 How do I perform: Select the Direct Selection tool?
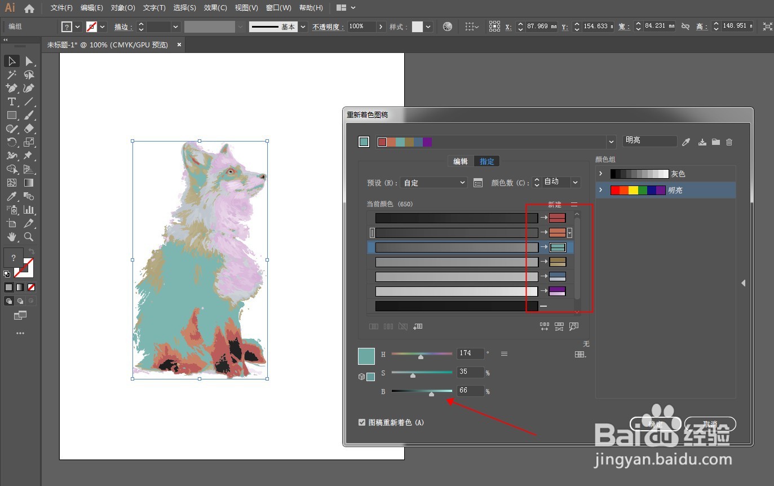pos(29,61)
